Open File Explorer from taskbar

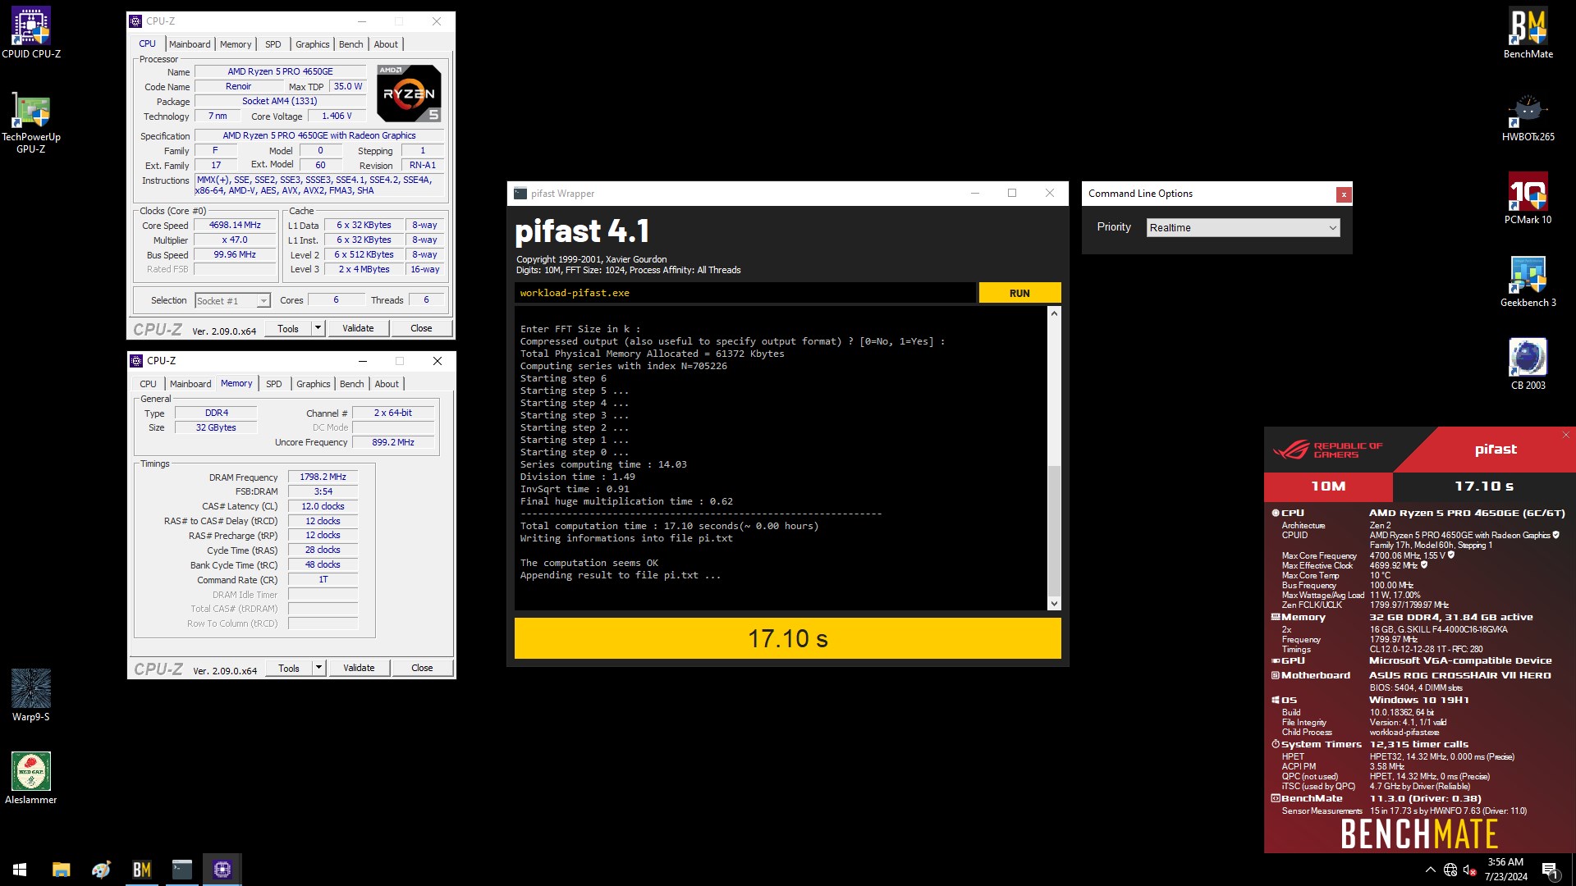click(61, 870)
